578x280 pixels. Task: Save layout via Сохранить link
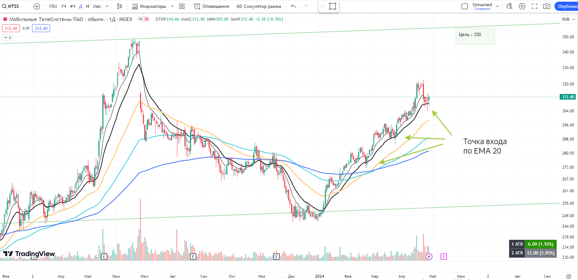[x=482, y=9]
